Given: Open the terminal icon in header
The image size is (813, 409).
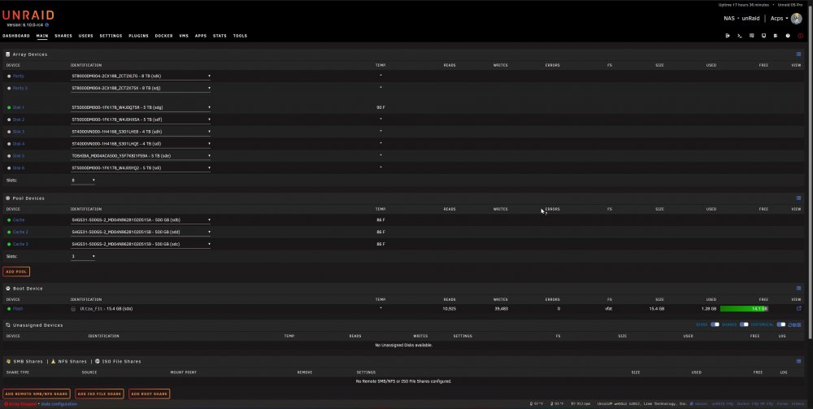Looking at the screenshot, I should [739, 36].
